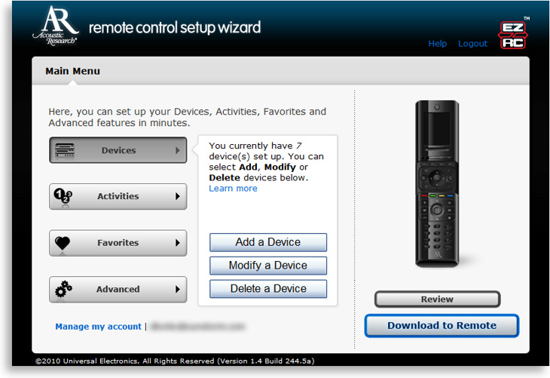The height and width of the screenshot is (378, 550).
Task: Click the stereo receiver icon on Devices
Action: pos(65,150)
